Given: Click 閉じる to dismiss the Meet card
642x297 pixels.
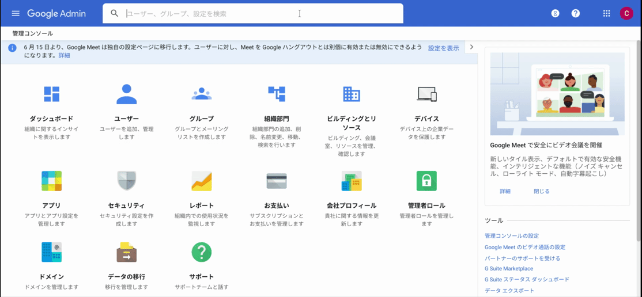Looking at the screenshot, I should [541, 191].
